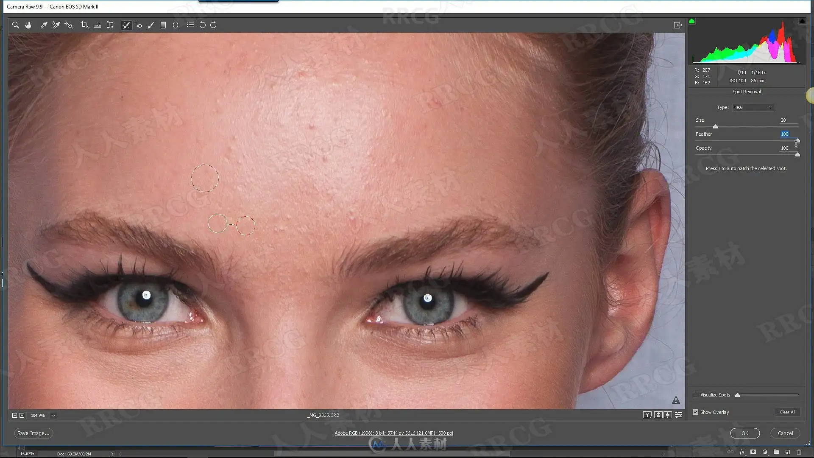
Task: Select the Graduated Filter tool
Action: pos(163,25)
